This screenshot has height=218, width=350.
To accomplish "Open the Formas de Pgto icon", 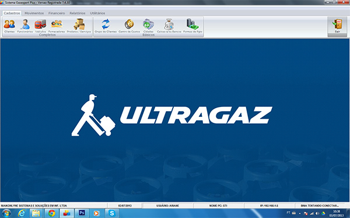I will pos(192,26).
